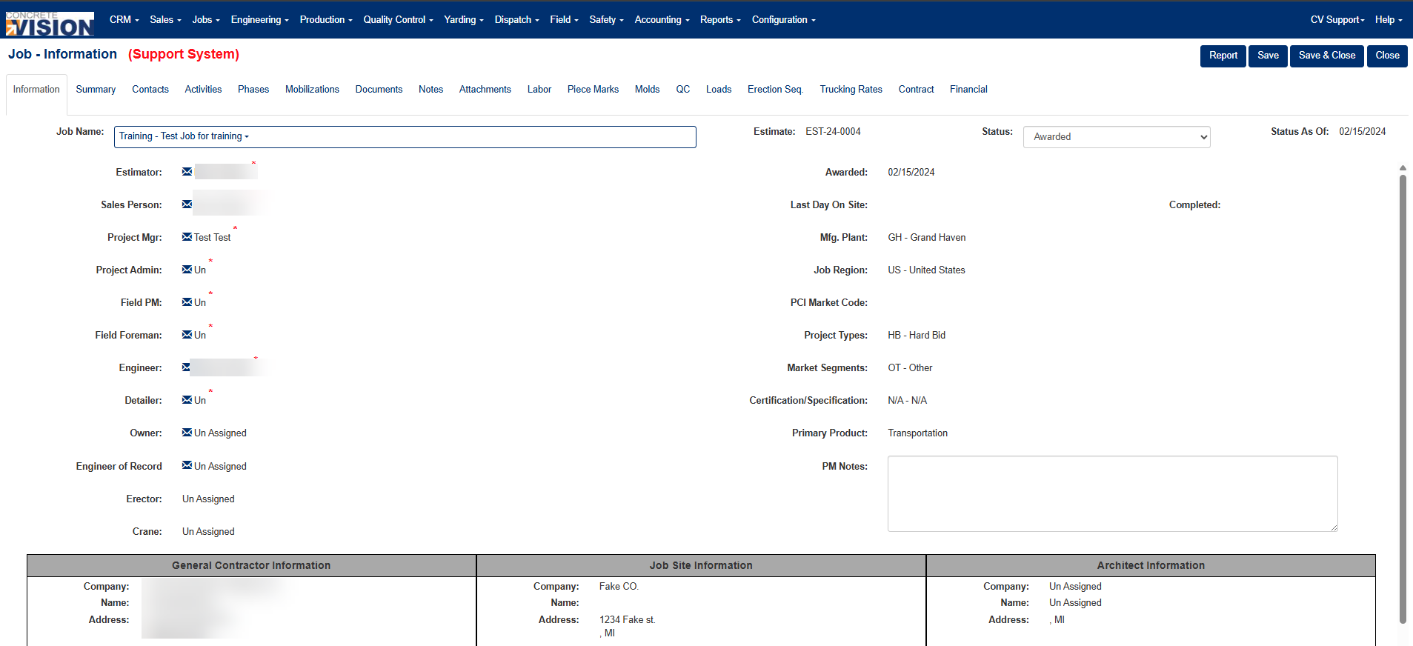
Task: Click the Engineer of Record envelope icon
Action: (x=187, y=466)
